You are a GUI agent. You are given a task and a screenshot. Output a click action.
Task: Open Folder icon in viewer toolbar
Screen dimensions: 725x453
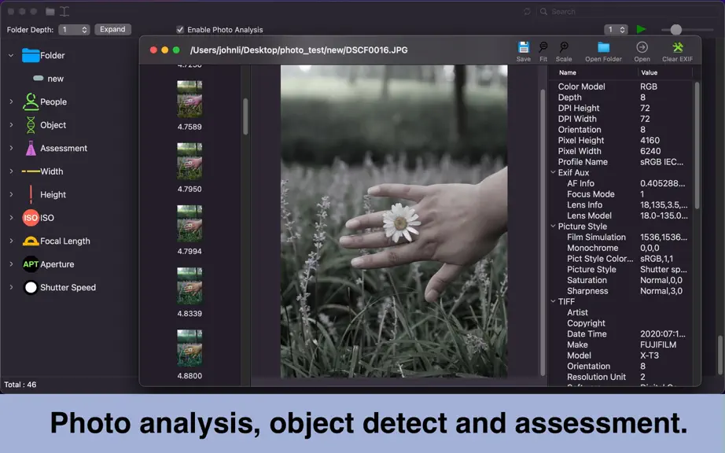(603, 47)
